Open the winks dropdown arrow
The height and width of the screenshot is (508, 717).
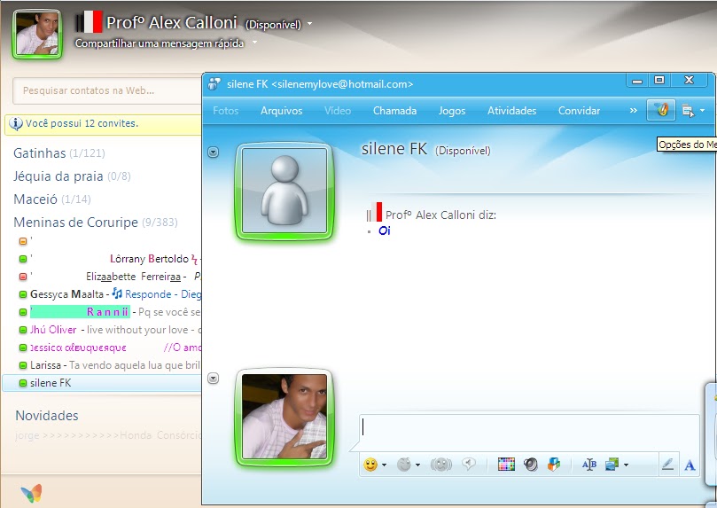pos(417,465)
